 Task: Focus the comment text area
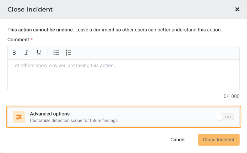(x=124, y=75)
